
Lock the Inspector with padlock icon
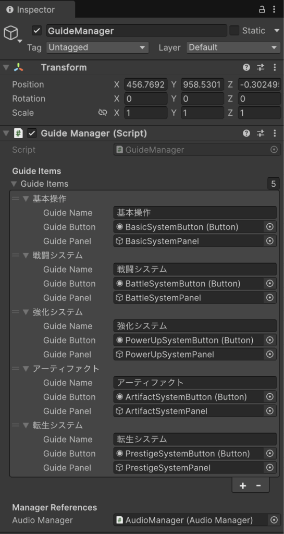tap(262, 9)
